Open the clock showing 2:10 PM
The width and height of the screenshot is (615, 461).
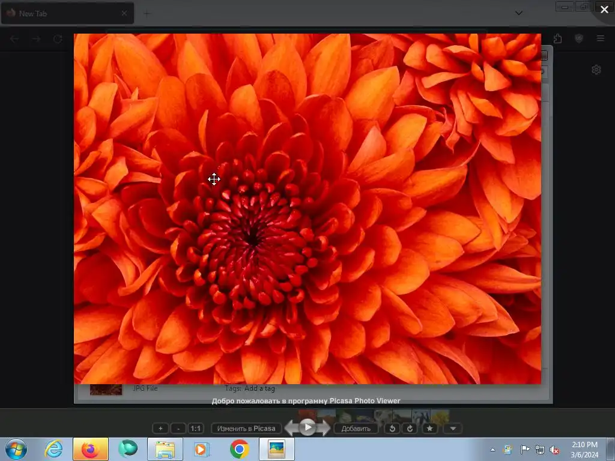[x=584, y=450]
